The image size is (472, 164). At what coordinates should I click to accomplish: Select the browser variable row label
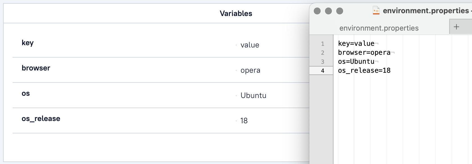[36, 68]
